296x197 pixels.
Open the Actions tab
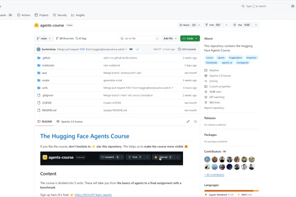click(x=24, y=15)
